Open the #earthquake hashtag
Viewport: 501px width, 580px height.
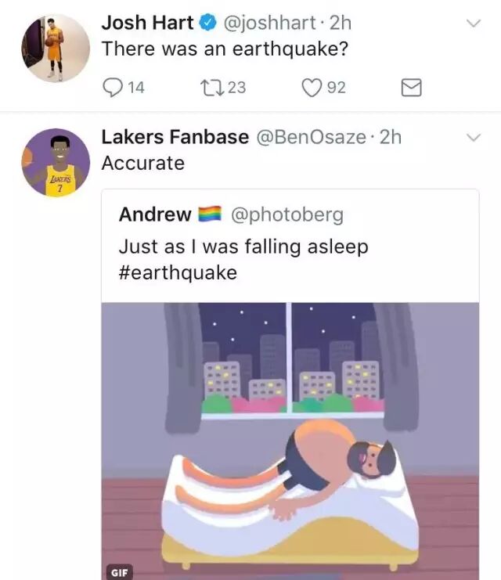click(178, 273)
